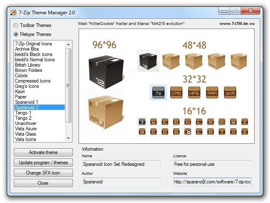This screenshot has height=203, width=270.
Task: Click the Name field showing Sparanoid Icon Set Redesigned
Action: (121, 164)
